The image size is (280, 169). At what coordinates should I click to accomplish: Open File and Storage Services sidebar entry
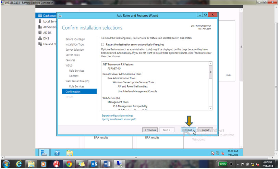coord(48,44)
